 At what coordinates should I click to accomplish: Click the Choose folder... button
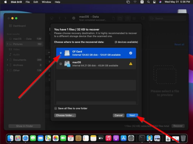[65, 115]
